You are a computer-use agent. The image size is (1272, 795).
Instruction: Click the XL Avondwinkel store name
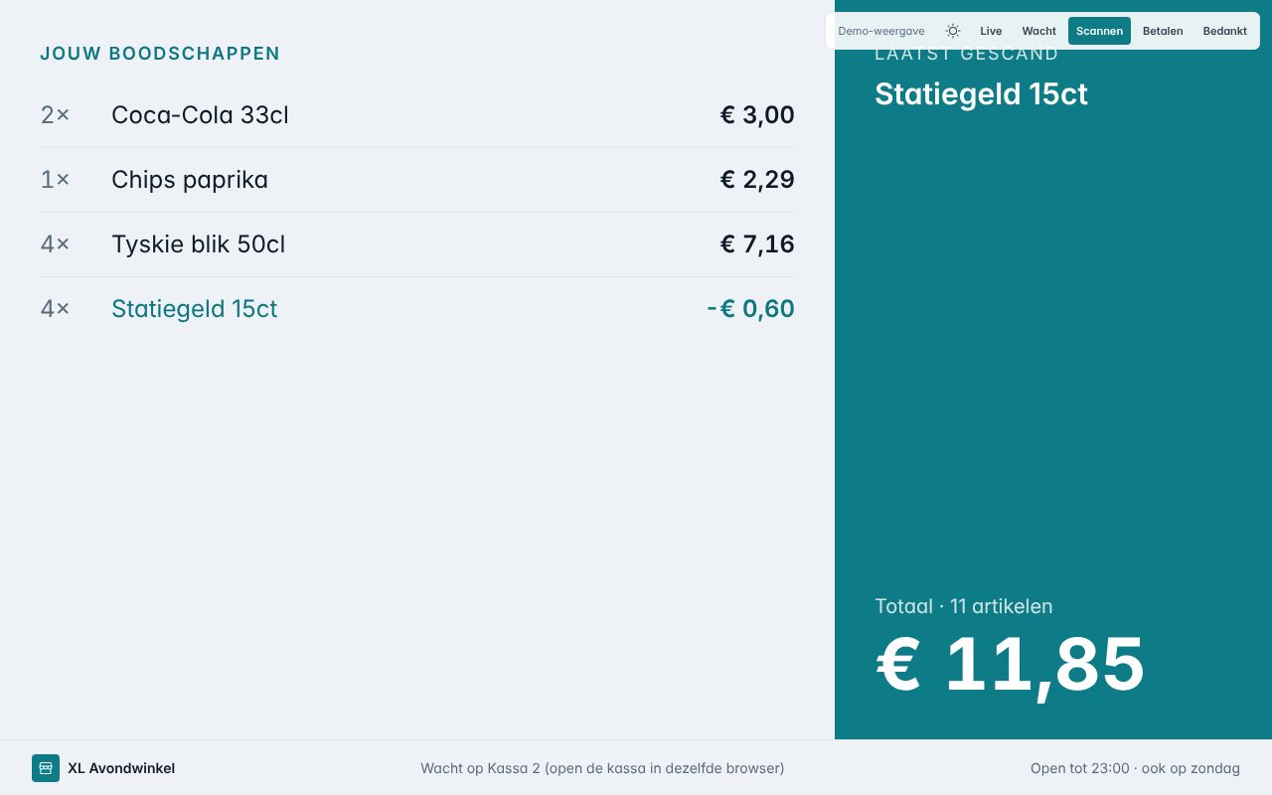coord(121,768)
